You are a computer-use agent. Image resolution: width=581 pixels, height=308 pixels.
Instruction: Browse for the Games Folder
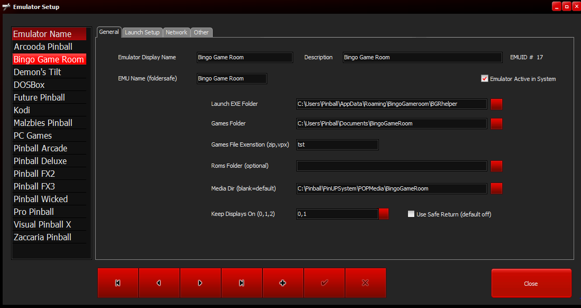tap(496, 124)
